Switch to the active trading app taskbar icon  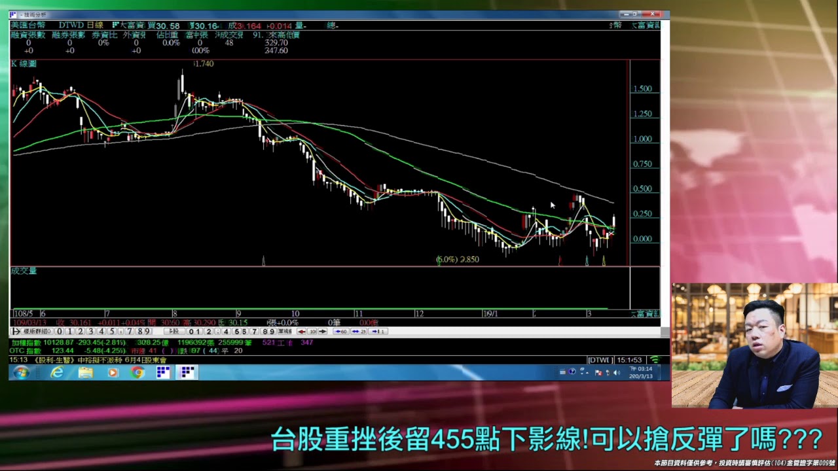(x=187, y=372)
